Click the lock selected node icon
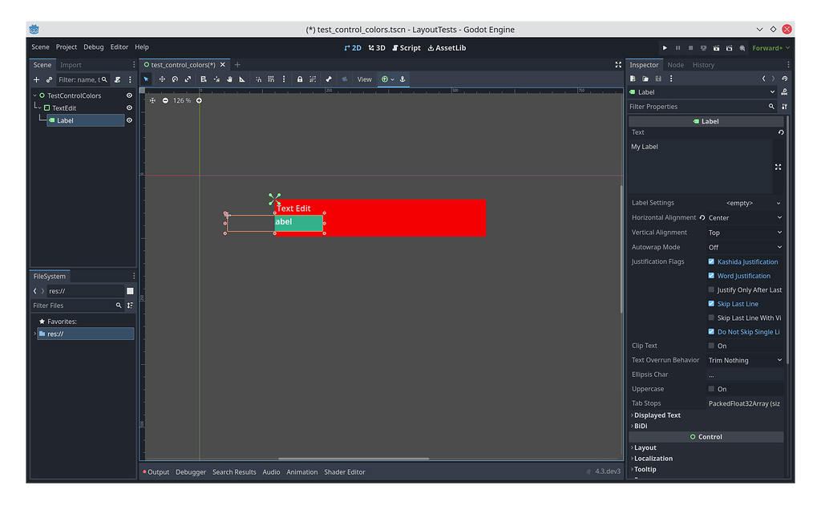The width and height of the screenshot is (821, 514). click(x=300, y=79)
